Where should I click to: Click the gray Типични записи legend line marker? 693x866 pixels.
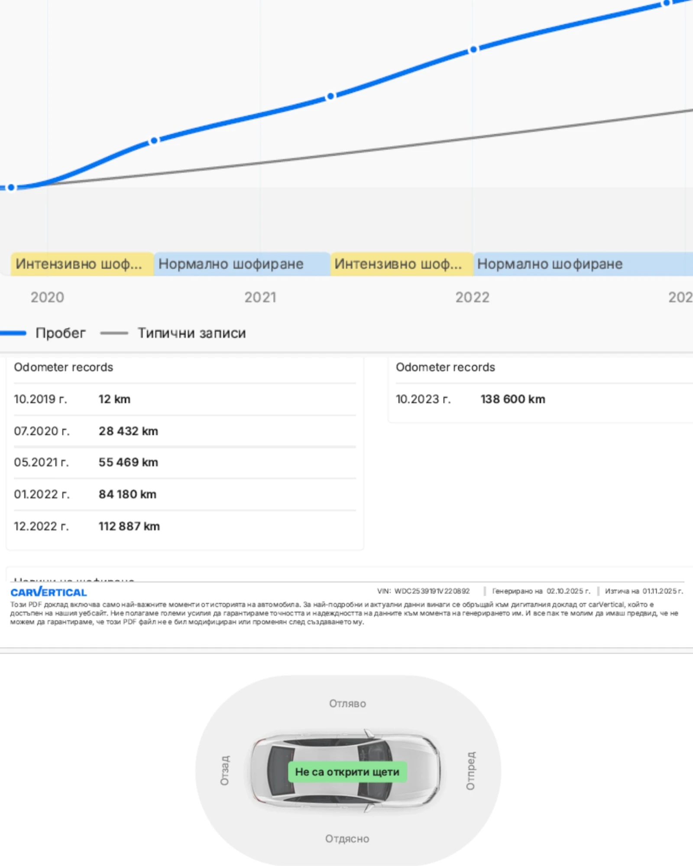tap(114, 333)
